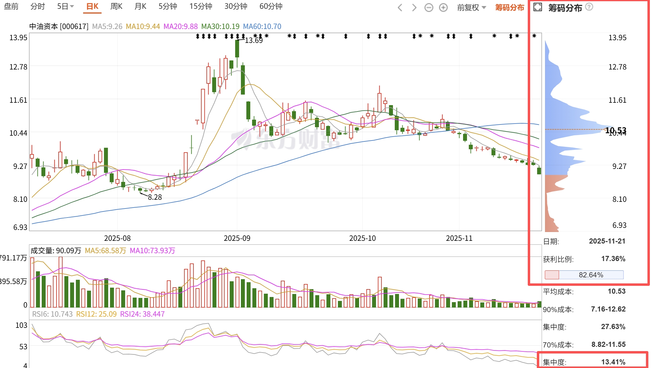Switch to the 月K tab
Viewport: 668px width, 368px height.
140,6
